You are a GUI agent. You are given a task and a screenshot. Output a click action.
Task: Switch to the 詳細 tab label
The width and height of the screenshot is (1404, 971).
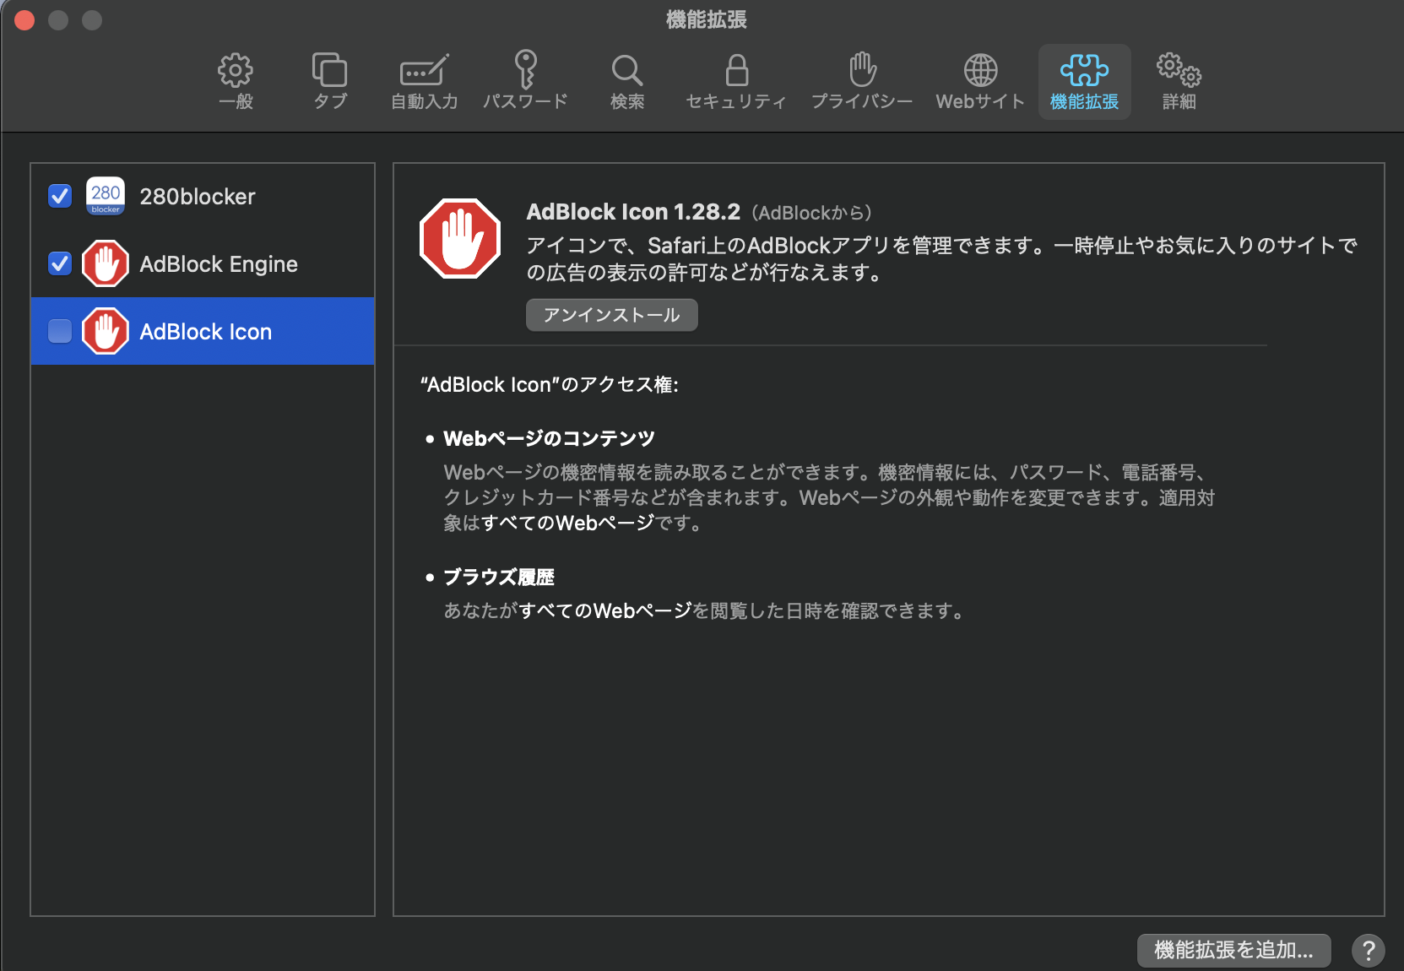coord(1179,101)
